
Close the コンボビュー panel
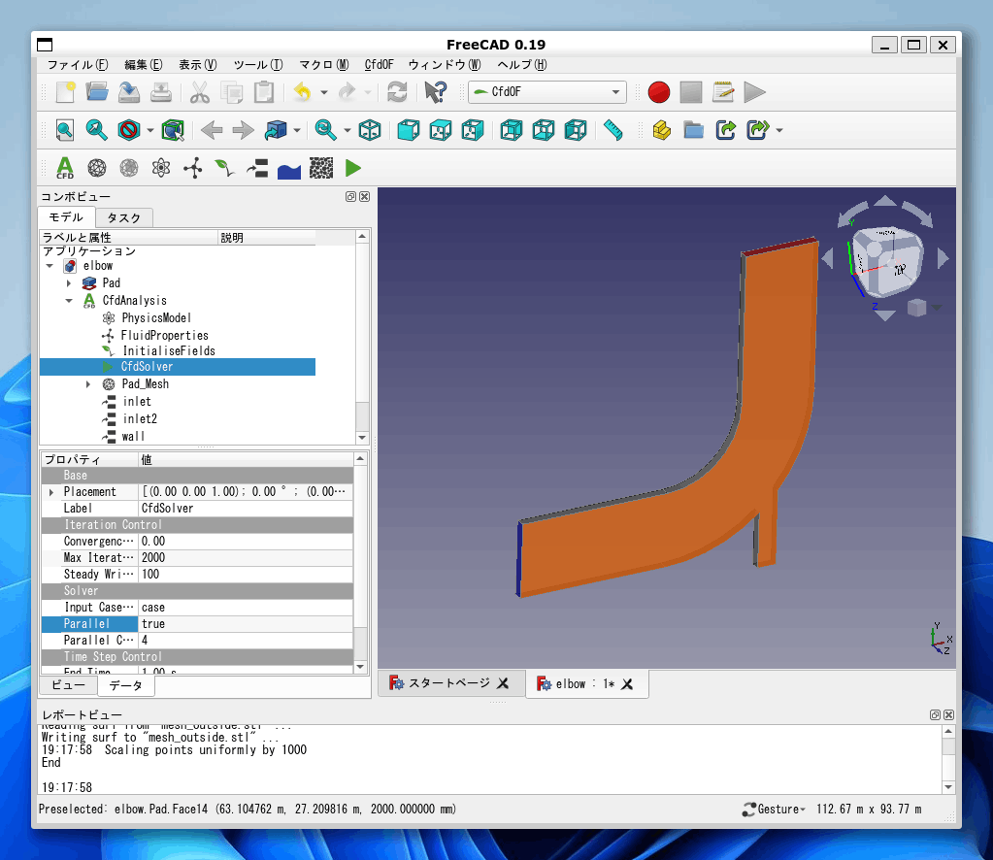click(365, 197)
